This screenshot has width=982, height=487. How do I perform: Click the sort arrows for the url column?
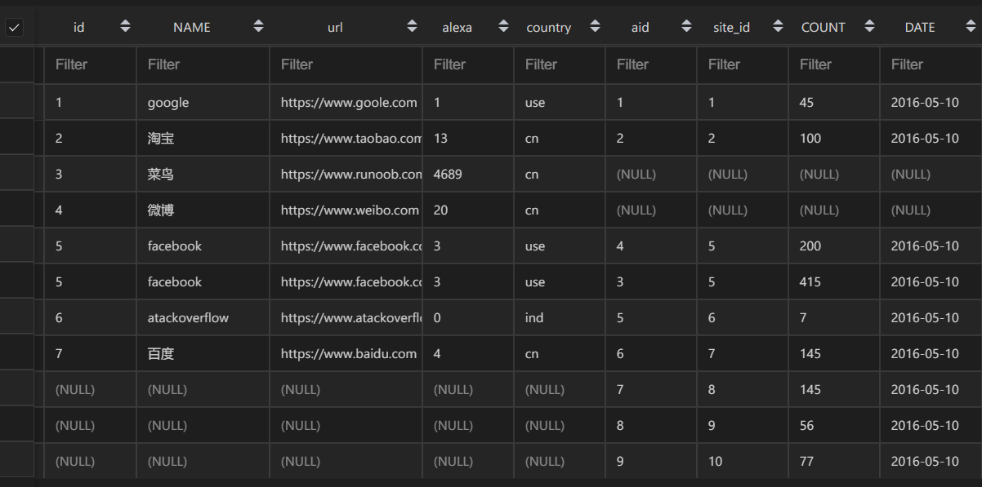point(412,27)
